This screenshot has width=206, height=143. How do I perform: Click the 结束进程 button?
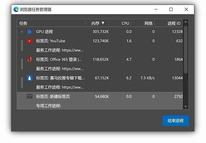click(x=176, y=120)
